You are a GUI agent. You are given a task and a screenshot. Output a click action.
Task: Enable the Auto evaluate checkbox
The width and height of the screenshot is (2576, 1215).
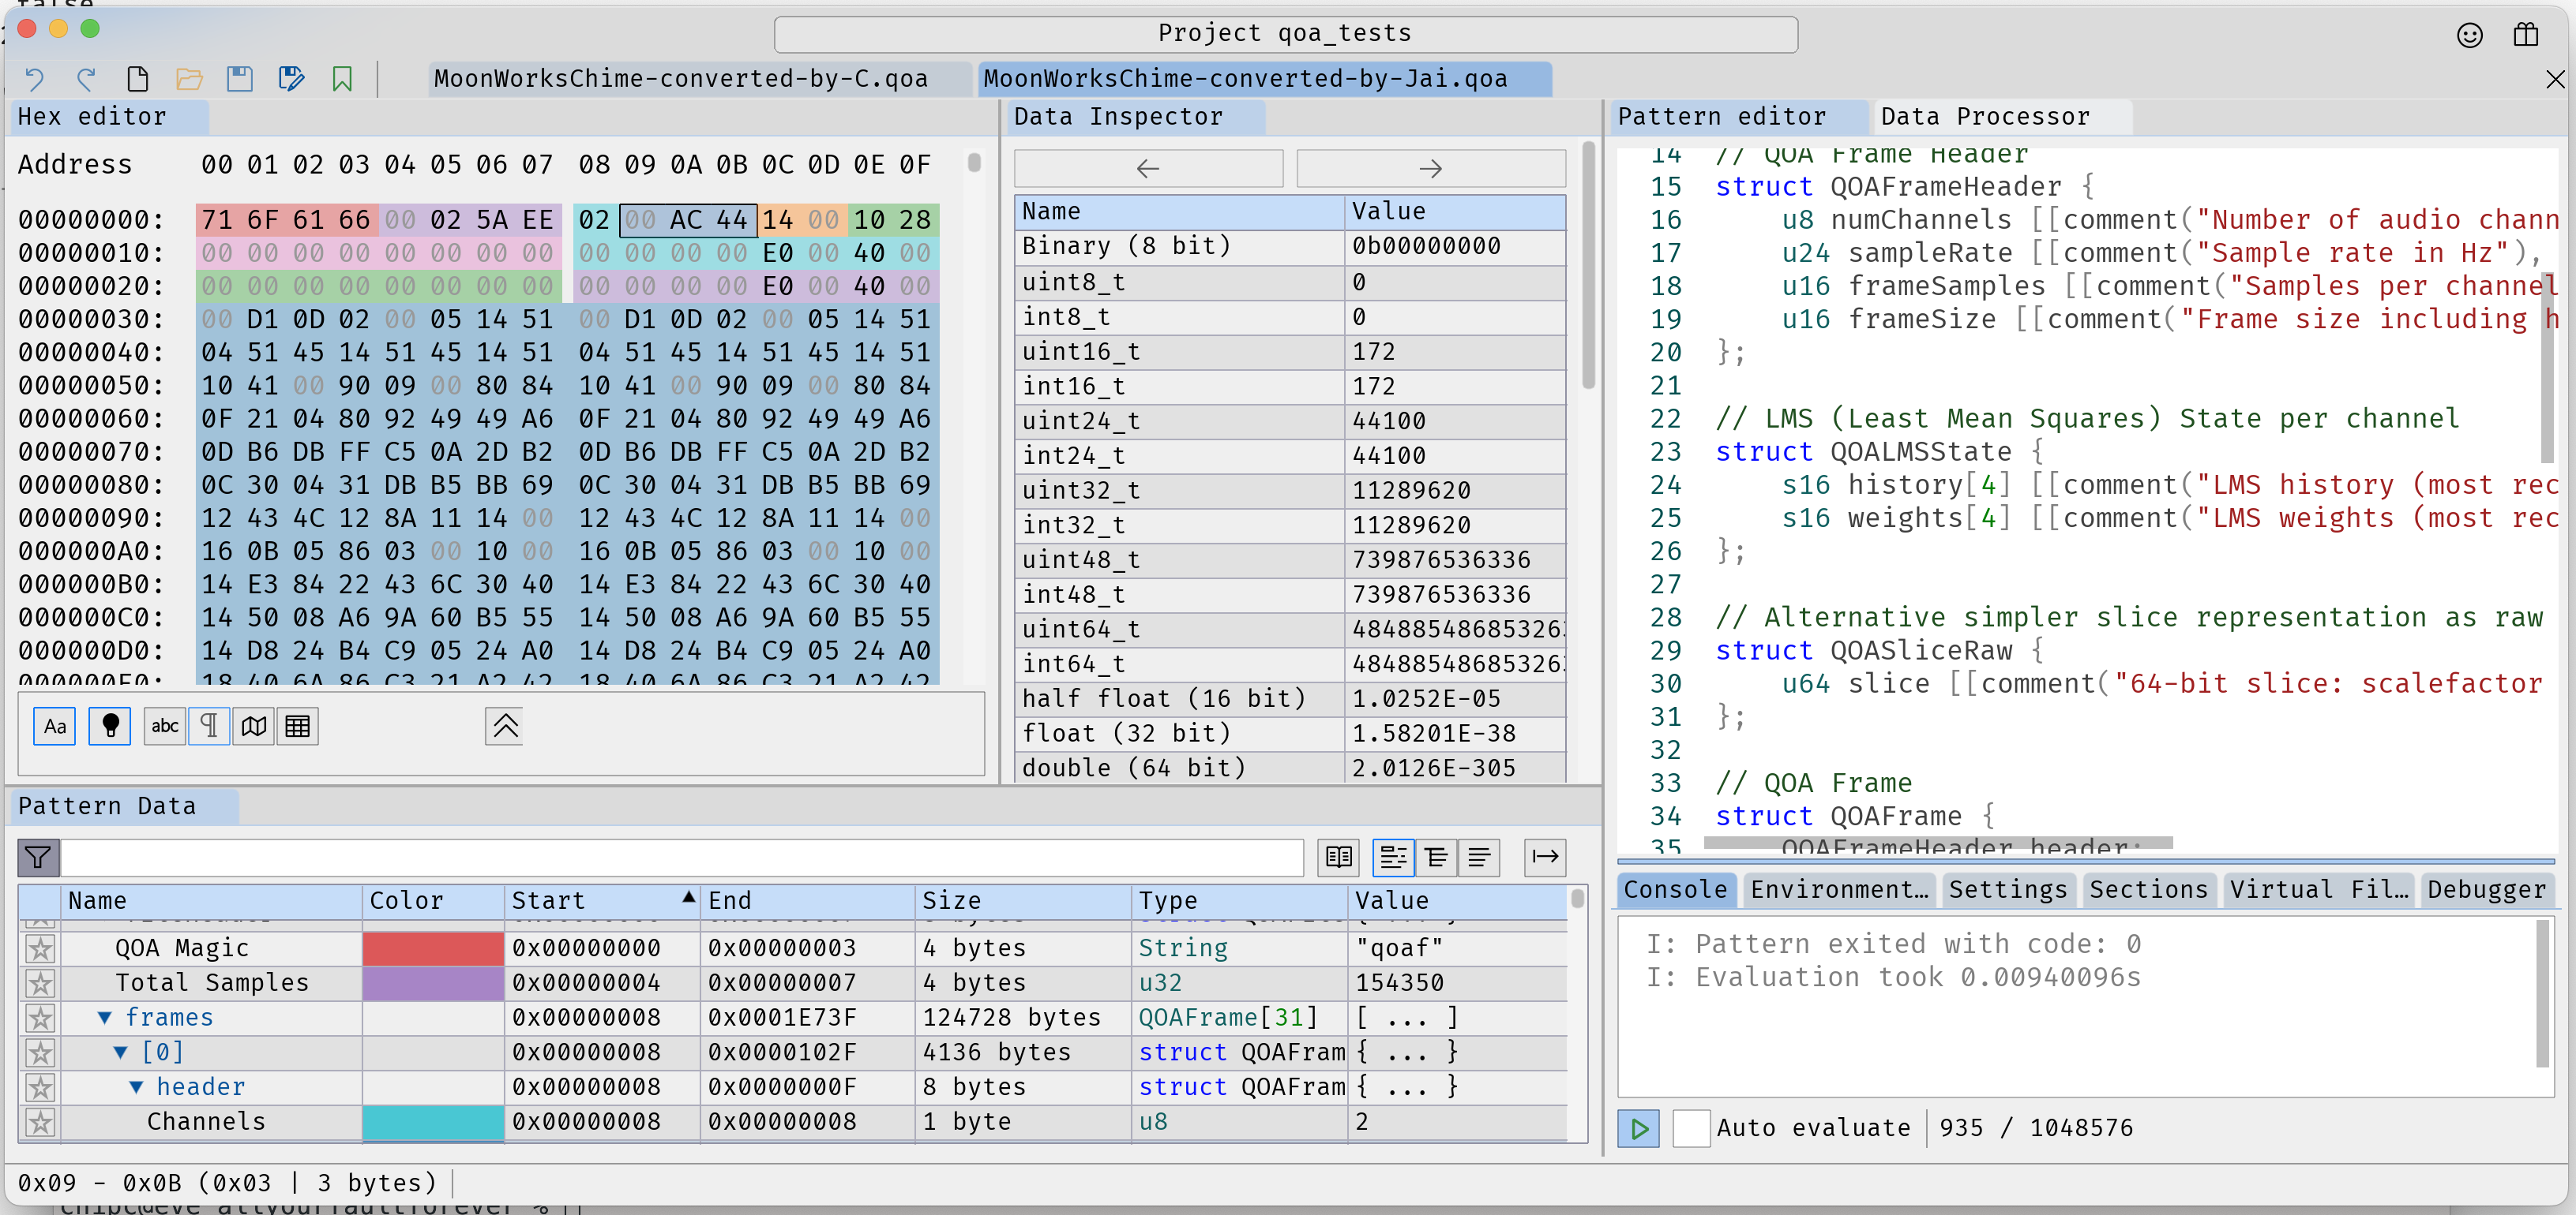(x=1691, y=1128)
